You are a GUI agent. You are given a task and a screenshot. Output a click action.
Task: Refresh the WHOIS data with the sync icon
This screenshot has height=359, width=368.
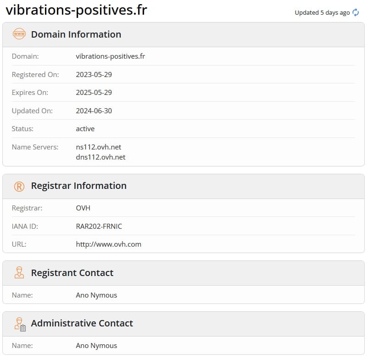356,12
